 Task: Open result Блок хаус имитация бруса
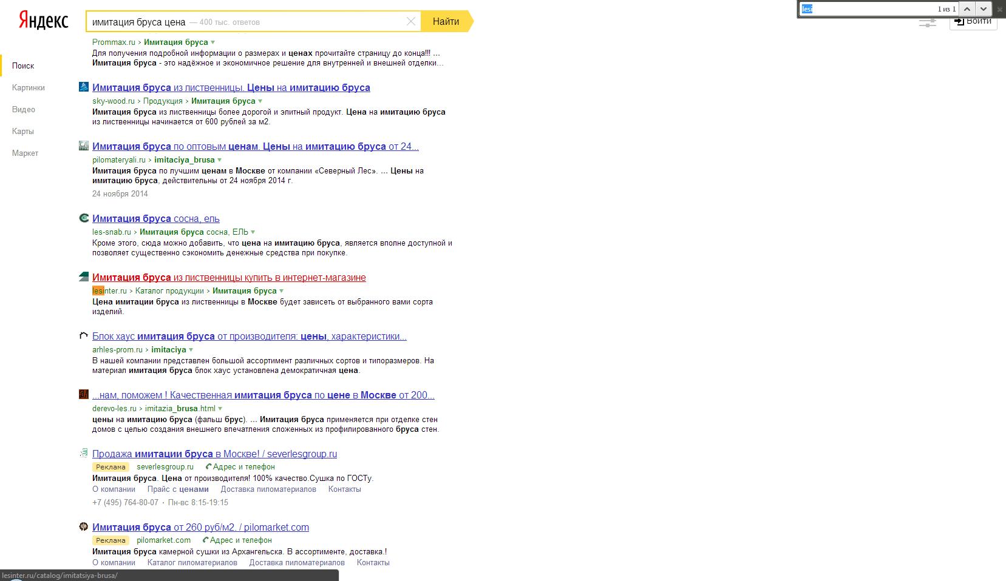[250, 336]
